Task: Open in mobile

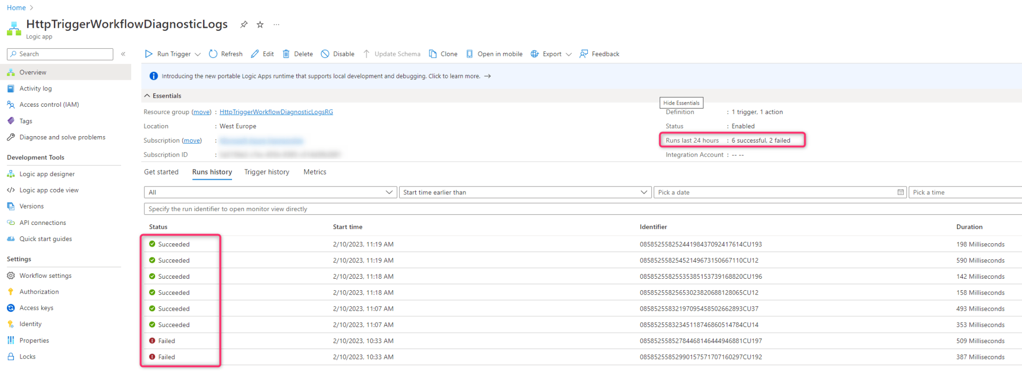Action: tap(494, 54)
